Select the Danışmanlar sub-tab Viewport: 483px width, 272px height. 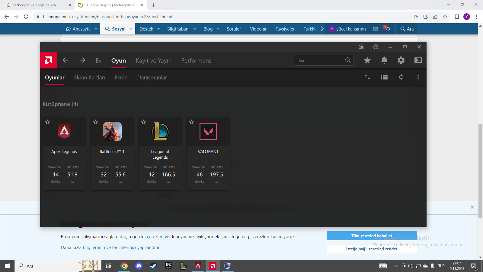[x=152, y=77]
